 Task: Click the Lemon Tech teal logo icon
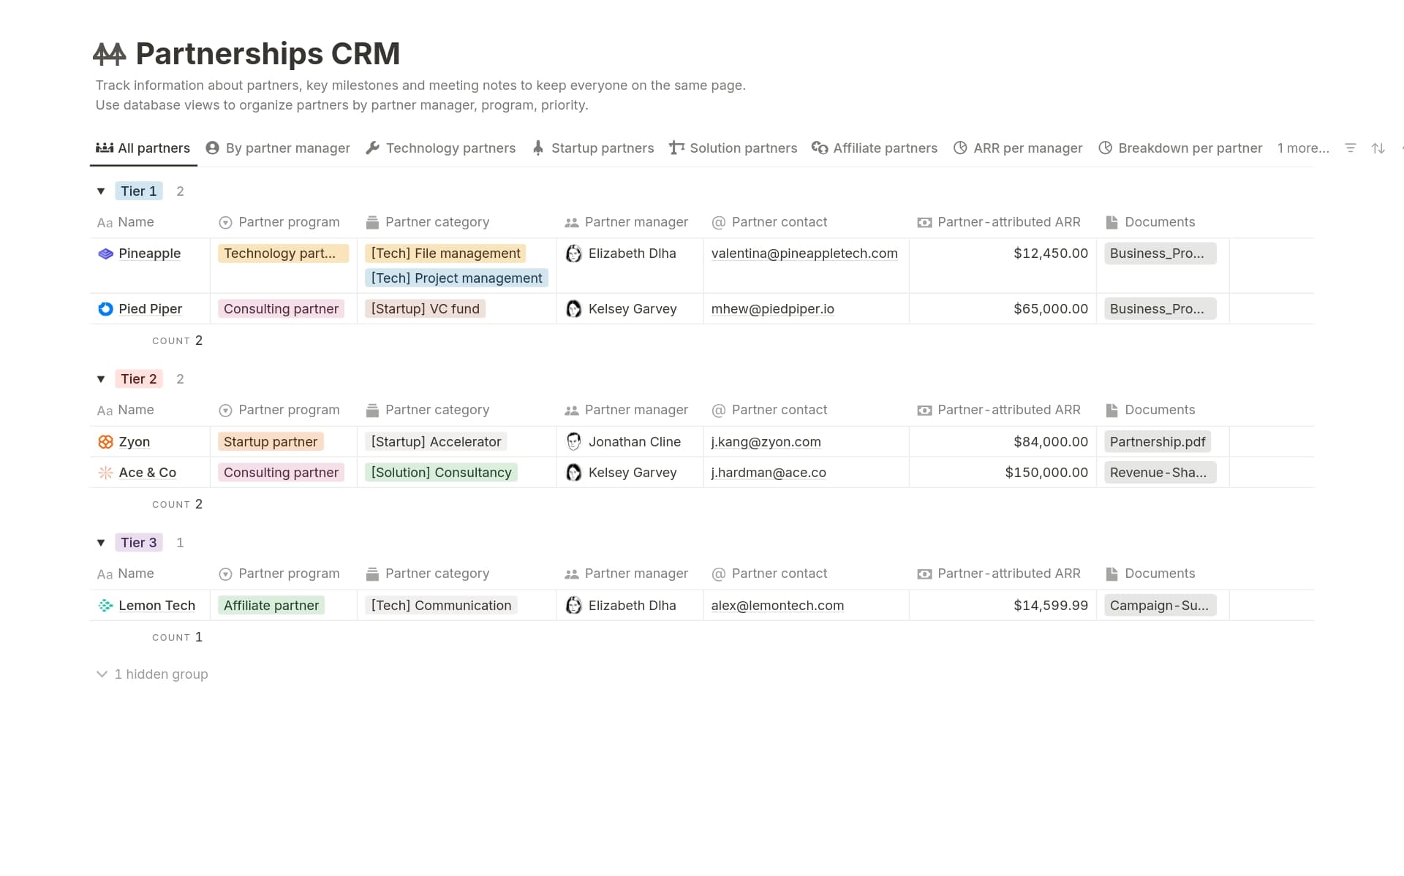click(x=105, y=606)
